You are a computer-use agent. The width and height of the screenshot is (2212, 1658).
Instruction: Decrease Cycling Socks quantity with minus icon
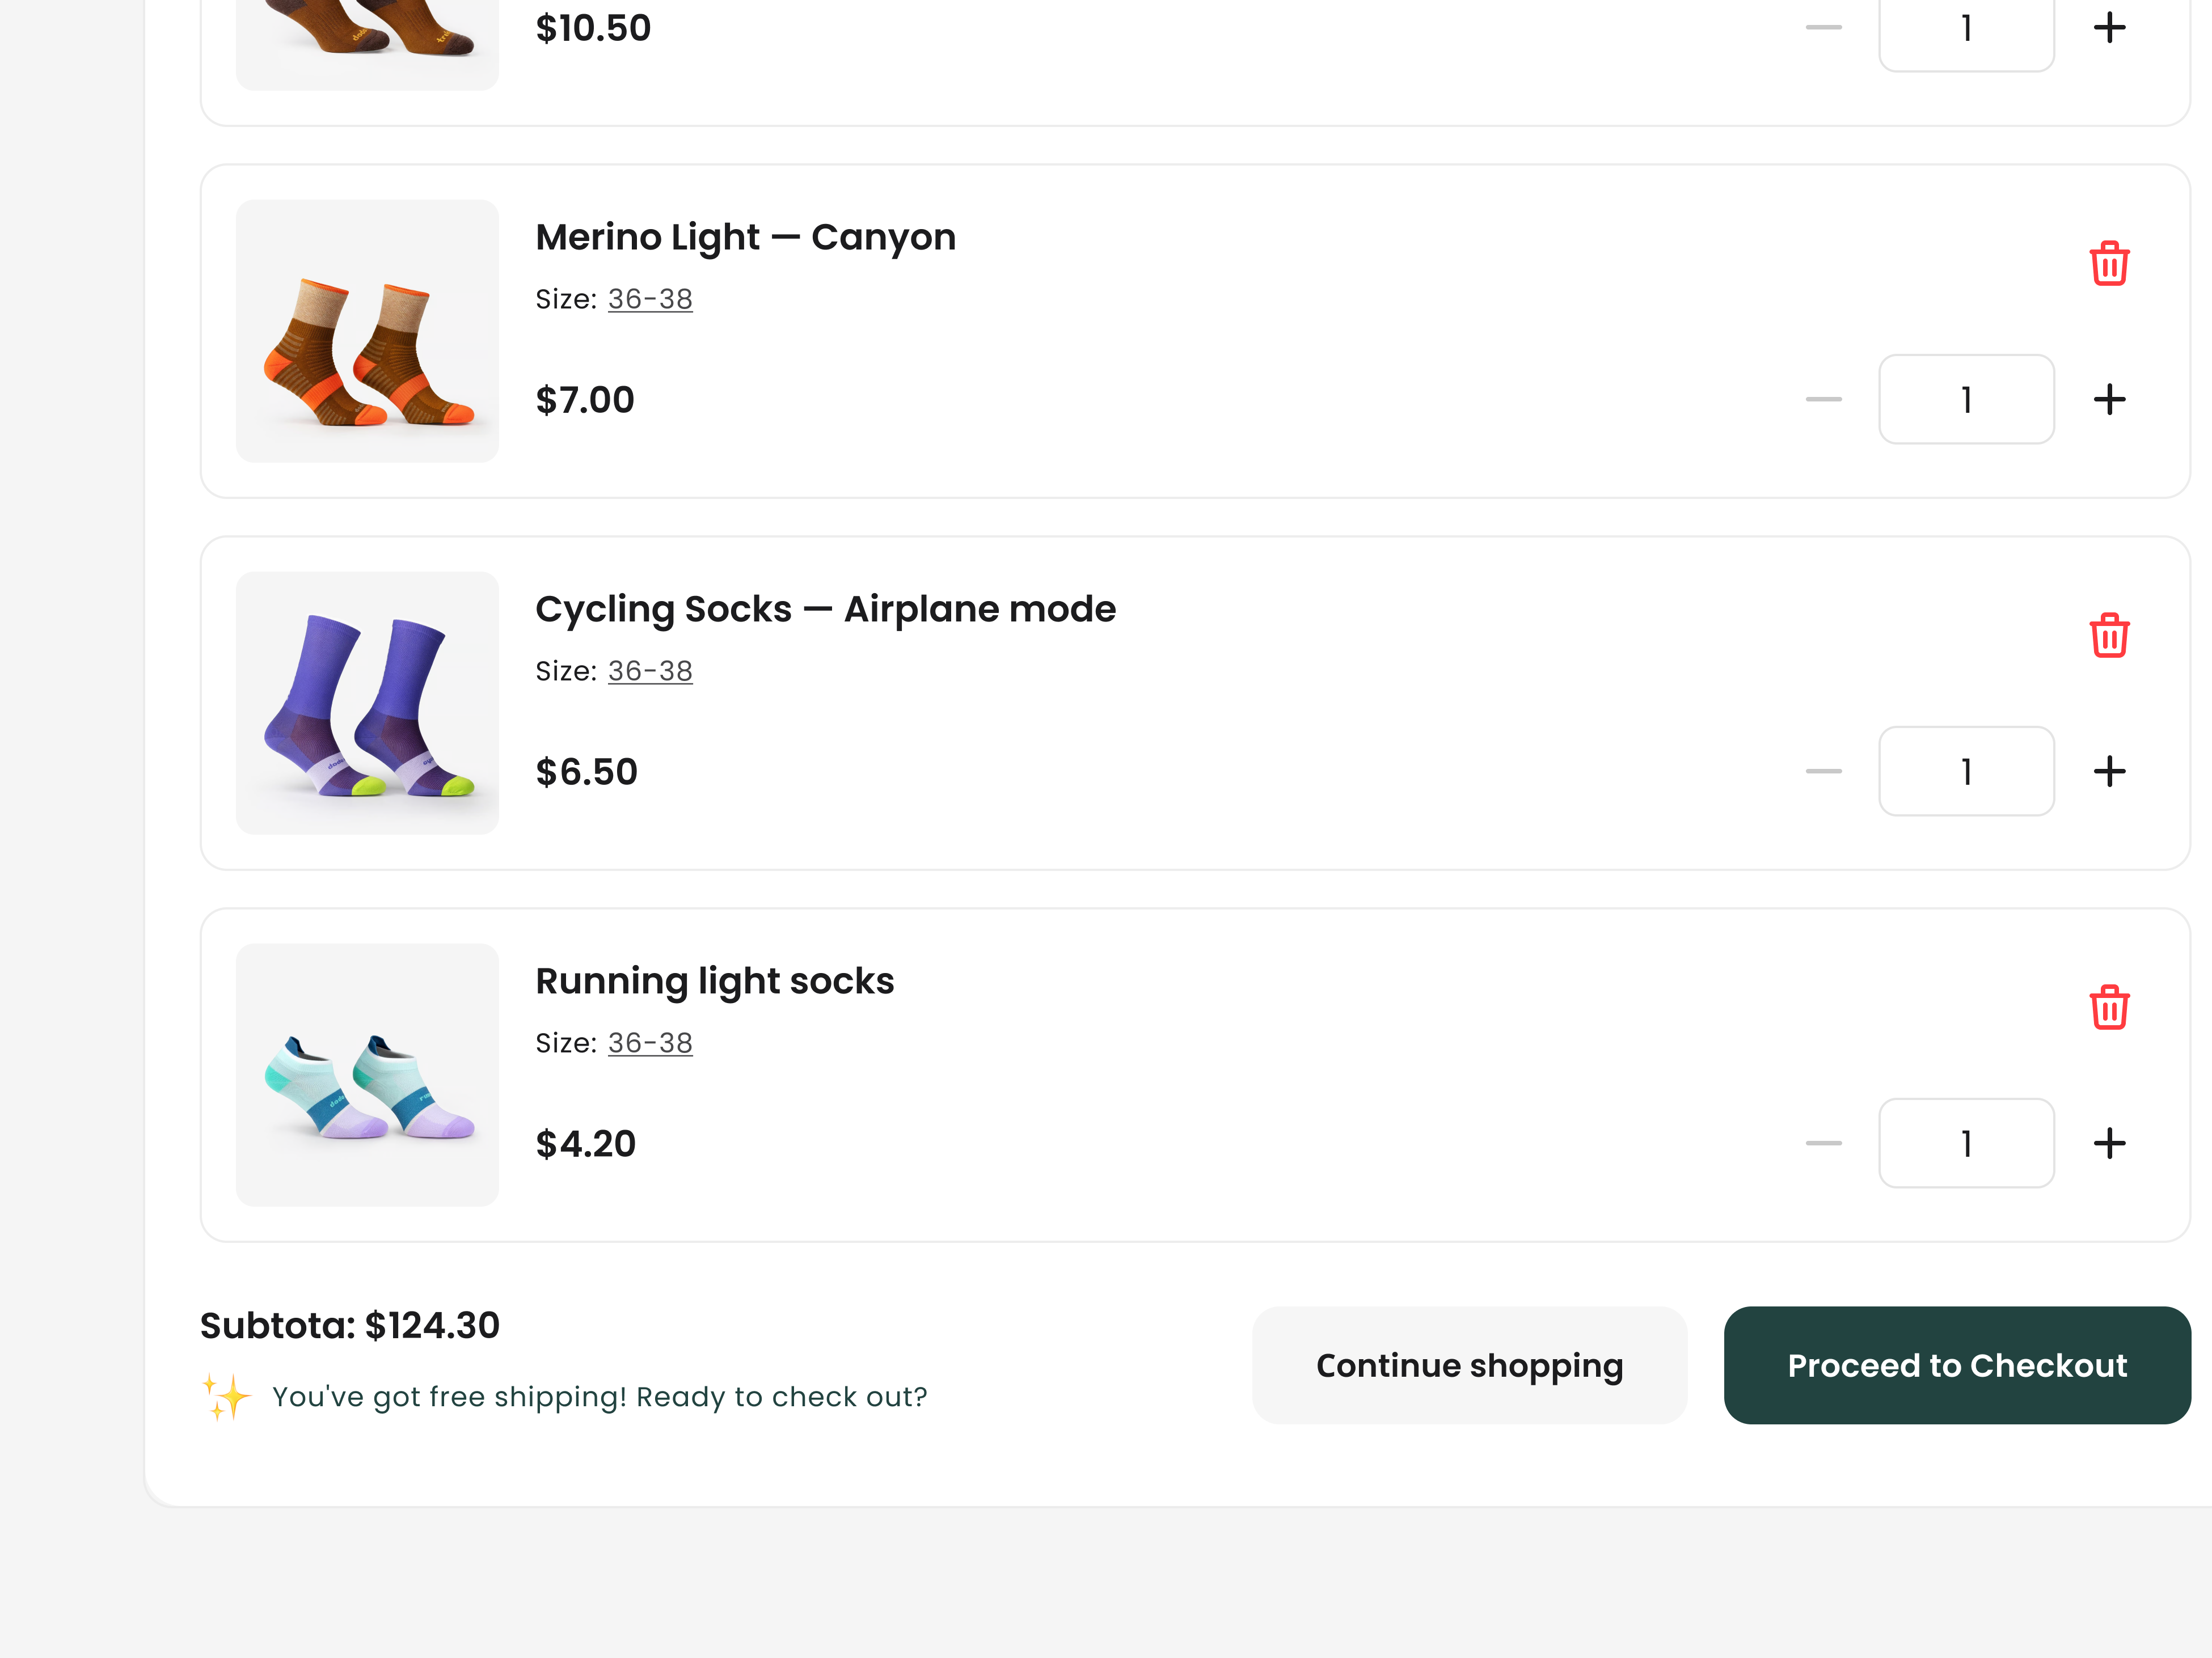point(1823,771)
